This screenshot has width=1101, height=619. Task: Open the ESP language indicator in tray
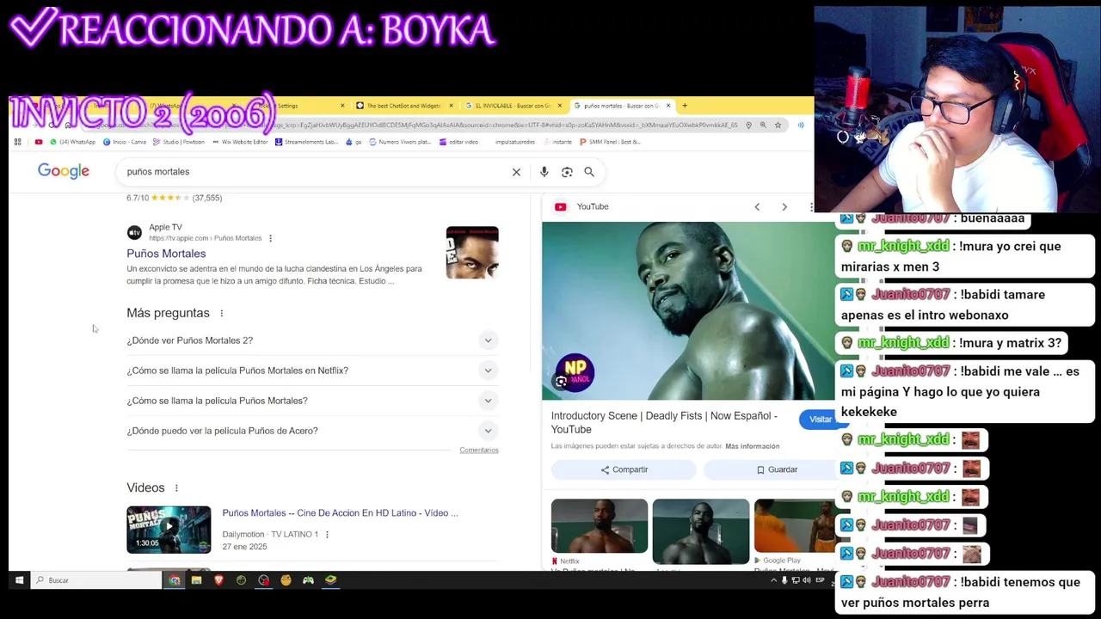click(821, 580)
